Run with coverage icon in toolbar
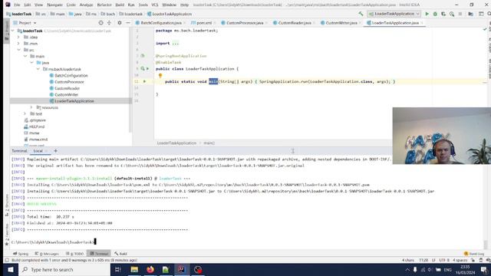Viewport: 491px width, 276px height. click(443, 14)
